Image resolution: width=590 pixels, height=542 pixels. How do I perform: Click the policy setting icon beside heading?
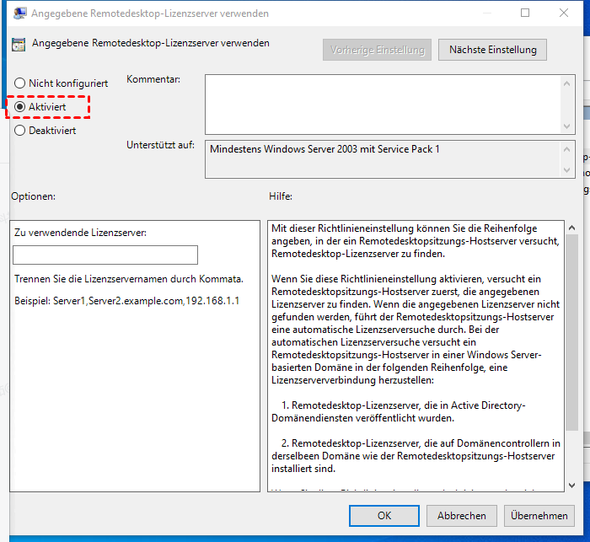pos(19,45)
